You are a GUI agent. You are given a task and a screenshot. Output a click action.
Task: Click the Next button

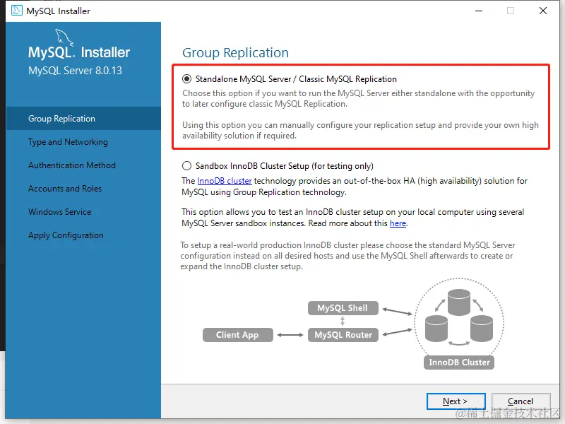456,401
